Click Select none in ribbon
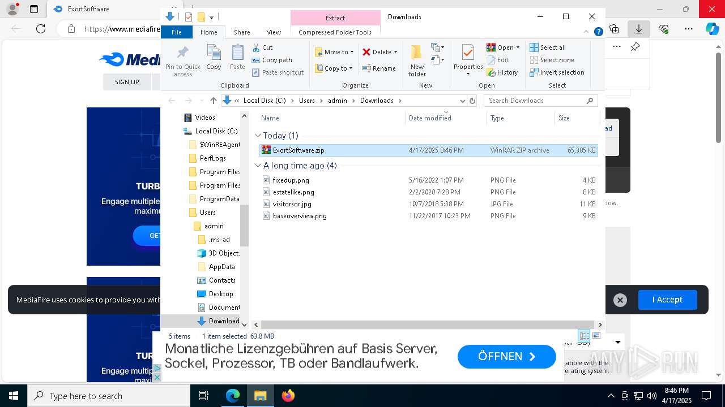This screenshot has width=725, height=407. coord(552,60)
